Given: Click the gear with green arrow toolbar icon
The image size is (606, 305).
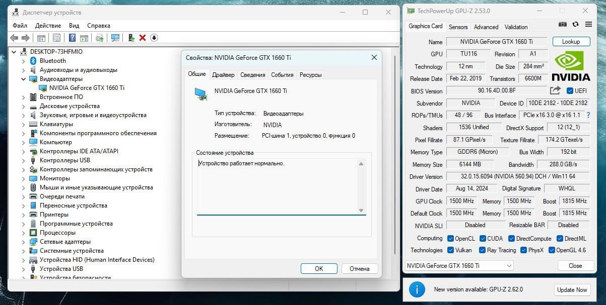Looking at the screenshot, I should pos(100,38).
